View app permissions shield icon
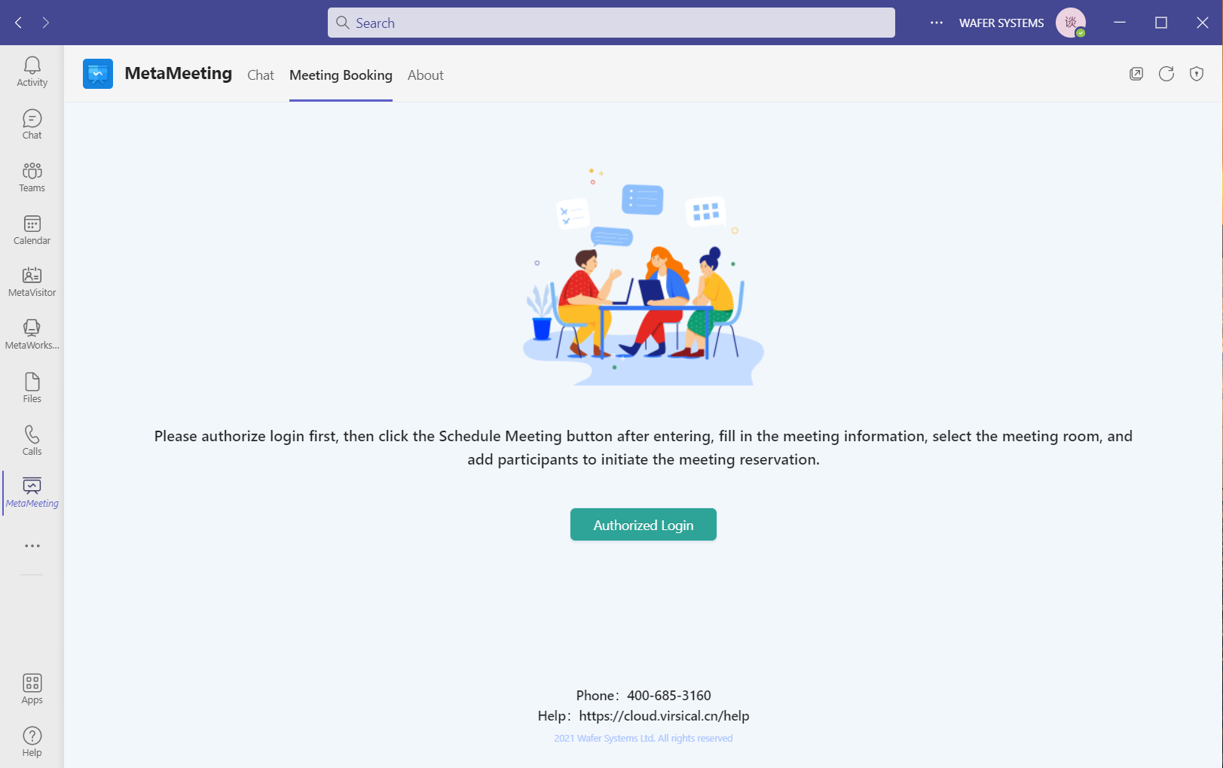Viewport: 1223px width, 768px height. (1197, 74)
